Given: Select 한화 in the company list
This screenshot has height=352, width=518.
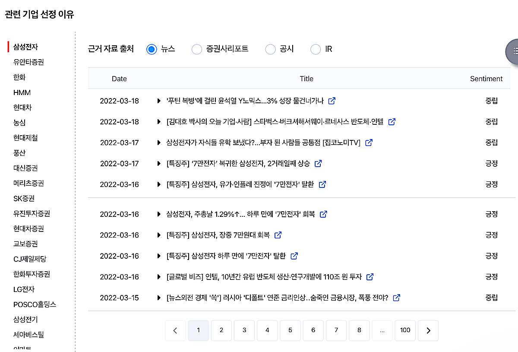Looking at the screenshot, I should coord(19,77).
